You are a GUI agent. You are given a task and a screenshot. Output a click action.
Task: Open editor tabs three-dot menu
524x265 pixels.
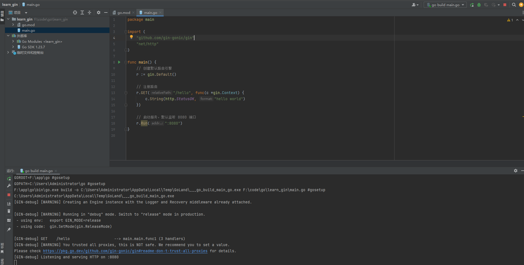pos(523,12)
